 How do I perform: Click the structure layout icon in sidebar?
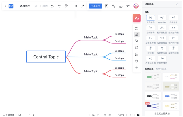tap(137, 35)
